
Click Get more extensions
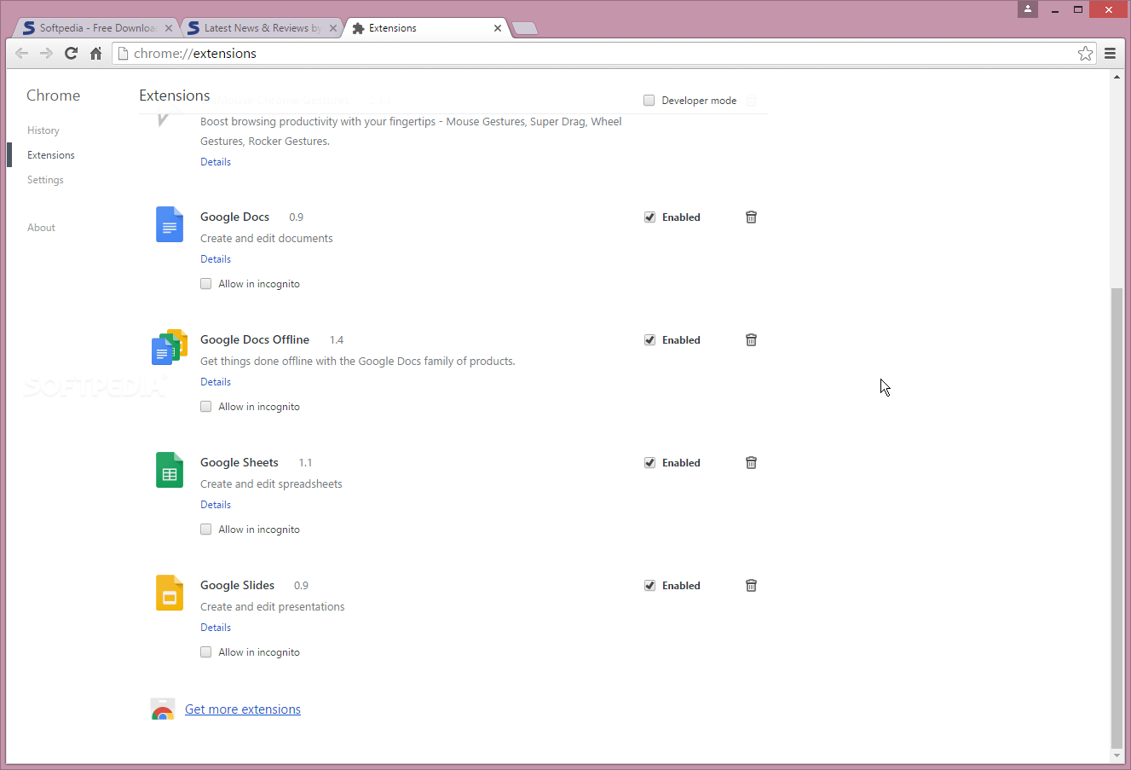(x=242, y=709)
